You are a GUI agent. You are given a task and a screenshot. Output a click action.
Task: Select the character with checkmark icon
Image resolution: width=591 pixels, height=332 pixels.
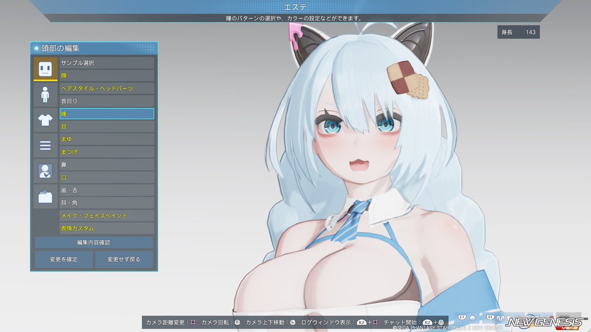click(x=45, y=171)
